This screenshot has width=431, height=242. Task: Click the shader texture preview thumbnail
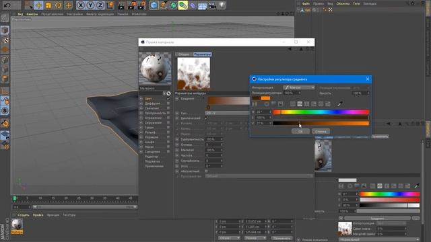pyautogui.click(x=194, y=74)
